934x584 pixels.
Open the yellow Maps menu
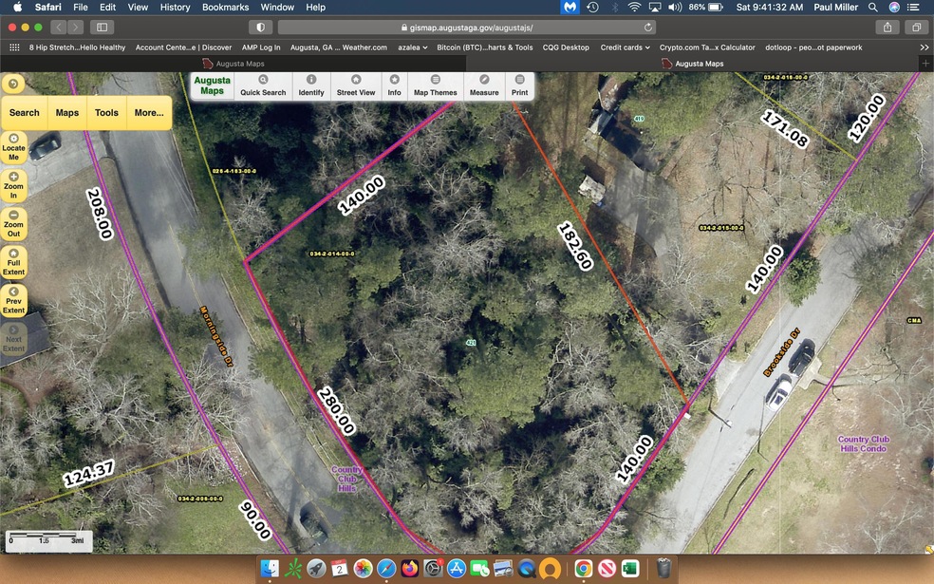[x=67, y=113]
